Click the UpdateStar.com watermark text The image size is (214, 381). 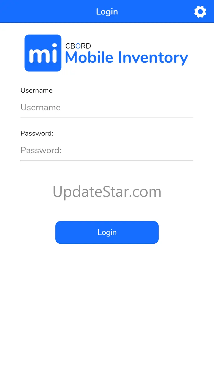[107, 192]
